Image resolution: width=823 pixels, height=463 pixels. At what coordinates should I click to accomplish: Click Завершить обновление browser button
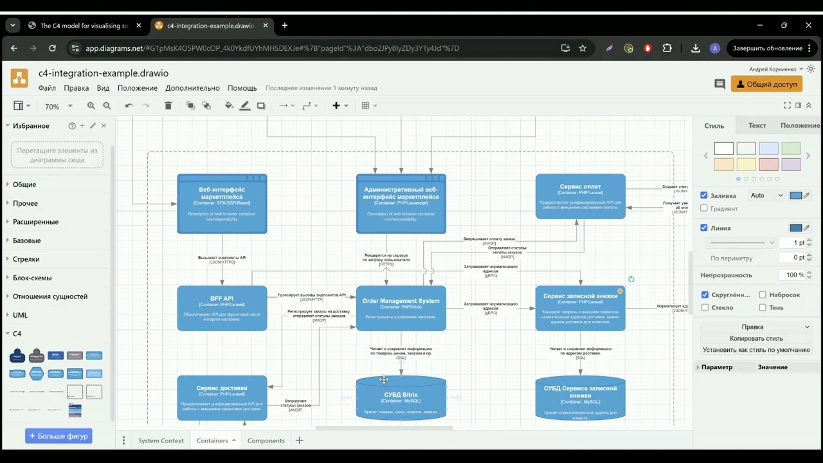click(772, 48)
